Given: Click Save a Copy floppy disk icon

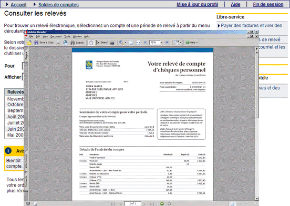Looking at the screenshot, I should [x=36, y=43].
